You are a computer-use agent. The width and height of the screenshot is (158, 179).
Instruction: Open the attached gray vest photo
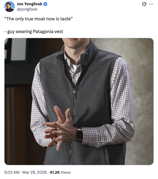[79, 102]
